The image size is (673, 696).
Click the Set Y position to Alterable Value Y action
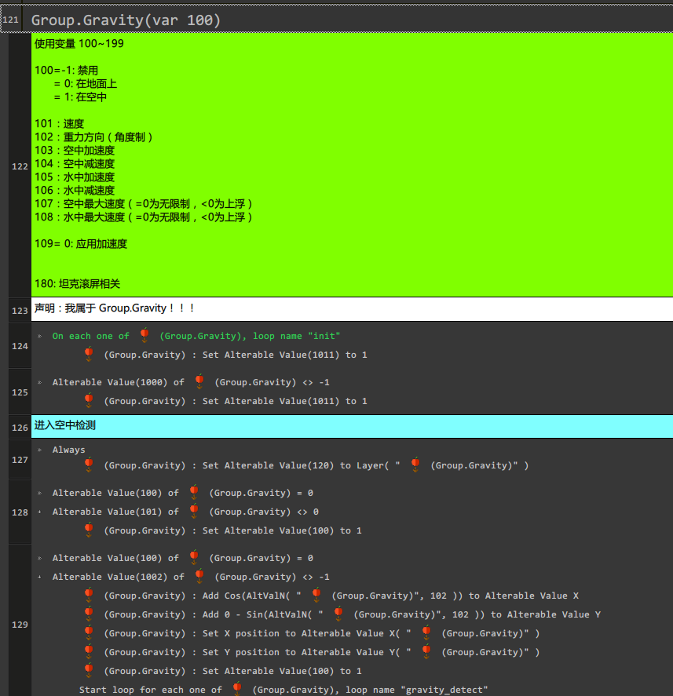(x=321, y=652)
